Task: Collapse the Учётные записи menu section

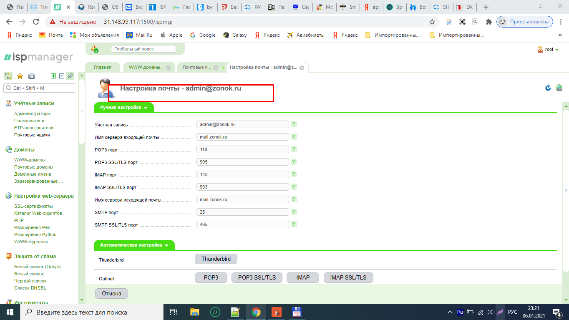Action: pyautogui.click(x=34, y=103)
